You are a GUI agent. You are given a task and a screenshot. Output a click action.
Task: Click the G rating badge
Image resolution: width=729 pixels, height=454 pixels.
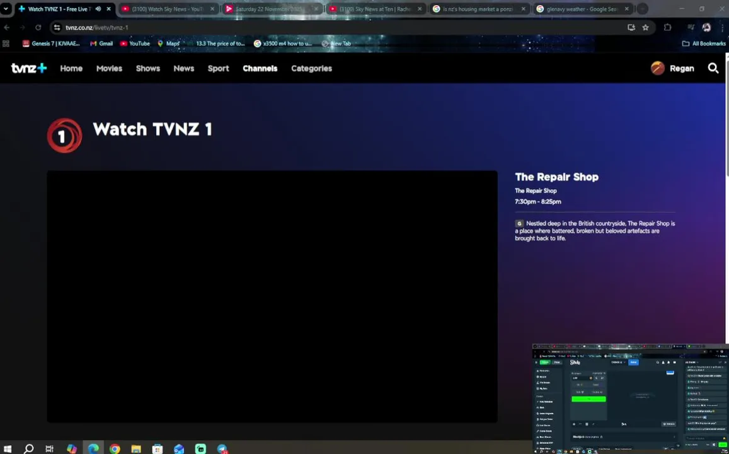pyautogui.click(x=519, y=223)
